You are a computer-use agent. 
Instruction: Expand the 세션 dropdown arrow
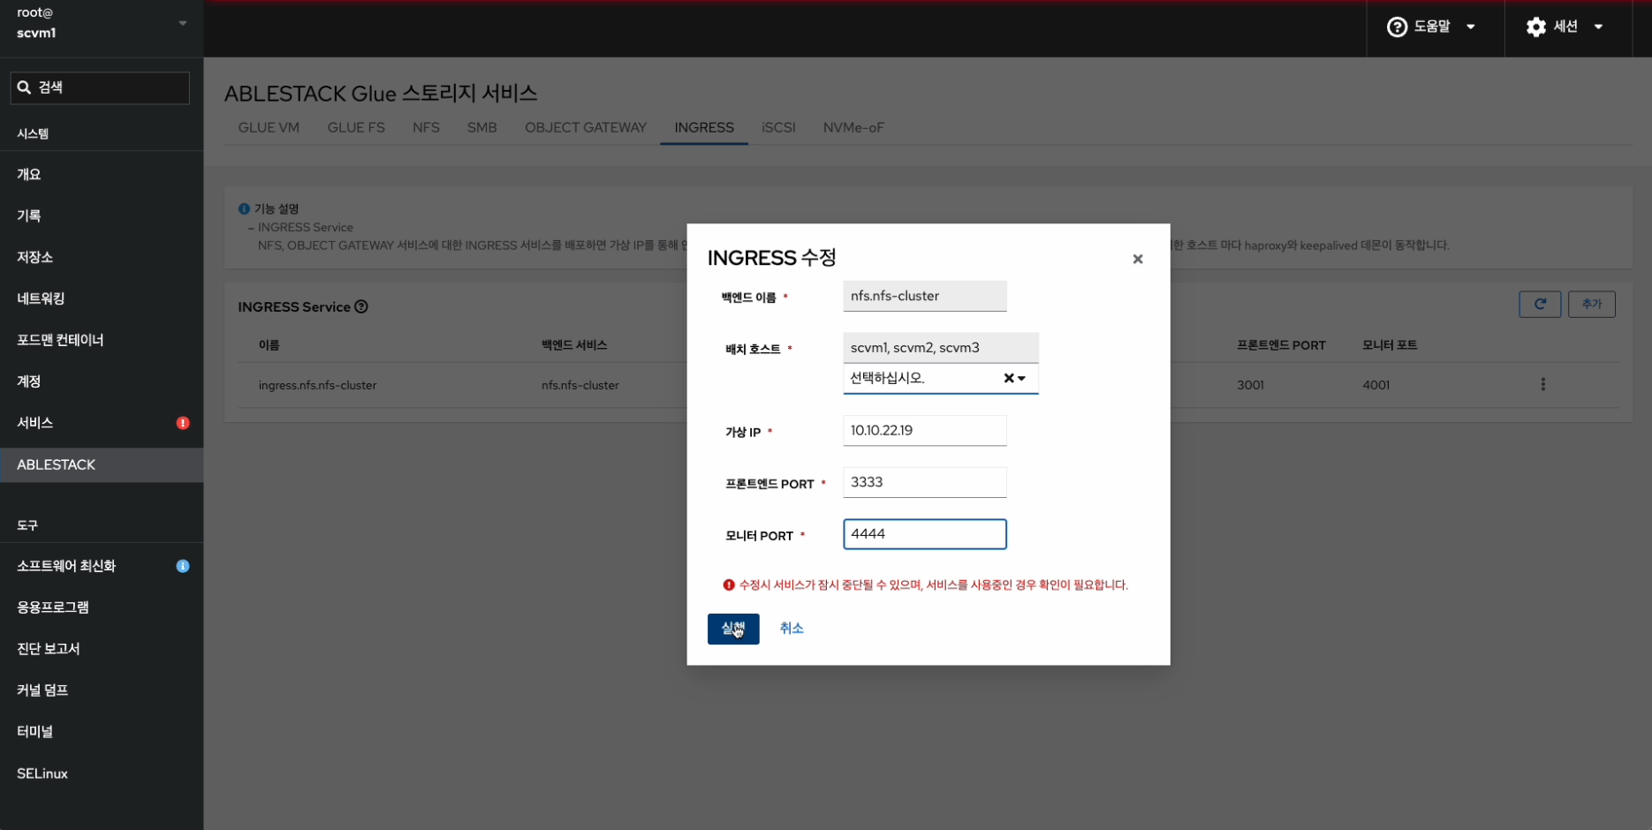(1598, 27)
